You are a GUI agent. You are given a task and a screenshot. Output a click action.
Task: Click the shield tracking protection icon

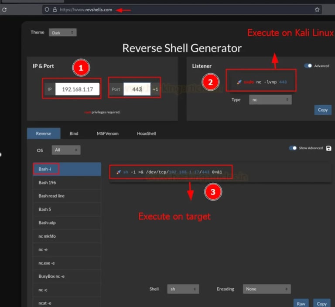coord(47,10)
